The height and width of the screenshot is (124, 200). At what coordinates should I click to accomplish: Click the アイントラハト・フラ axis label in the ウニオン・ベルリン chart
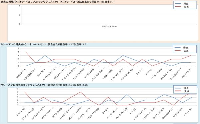(x=69, y=74)
